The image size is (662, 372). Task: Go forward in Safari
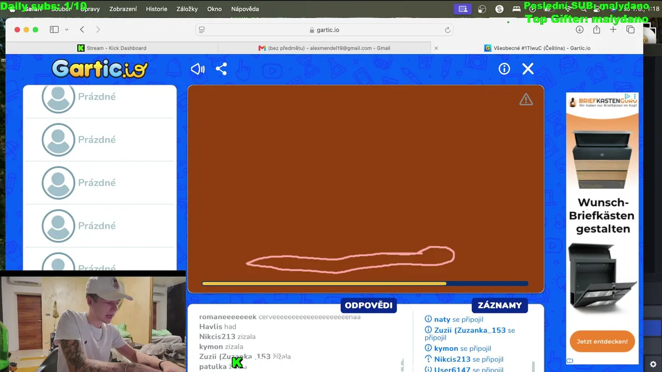pos(98,30)
